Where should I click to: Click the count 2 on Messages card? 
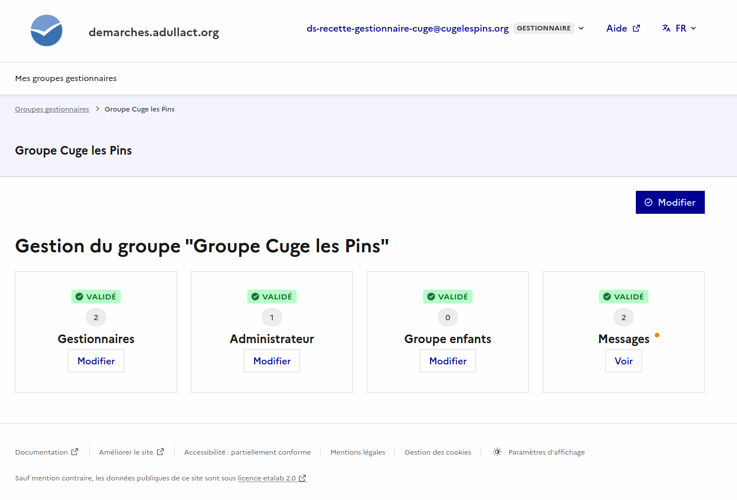coord(624,317)
